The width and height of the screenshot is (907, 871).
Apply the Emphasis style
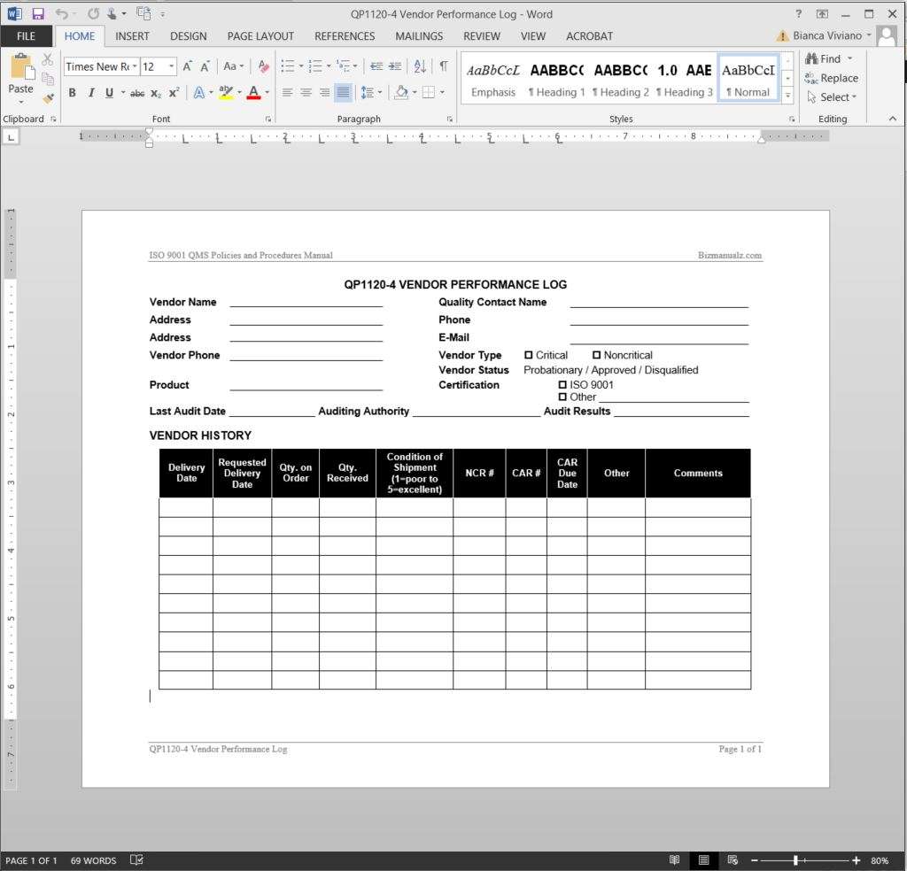[x=492, y=79]
